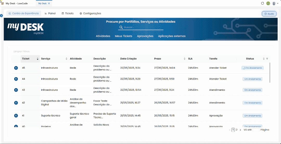The image size is (281, 144).
Task: Open the Brazil flag language selector
Action: (268, 3)
